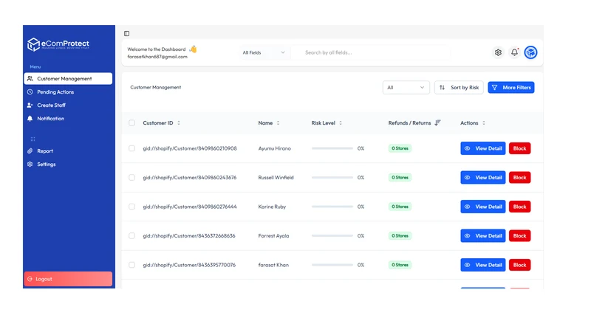The image size is (591, 332).
Task: Click the Logout button
Action: click(68, 279)
